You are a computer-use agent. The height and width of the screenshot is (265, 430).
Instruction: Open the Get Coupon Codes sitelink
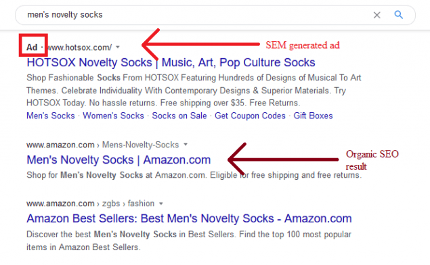point(250,116)
